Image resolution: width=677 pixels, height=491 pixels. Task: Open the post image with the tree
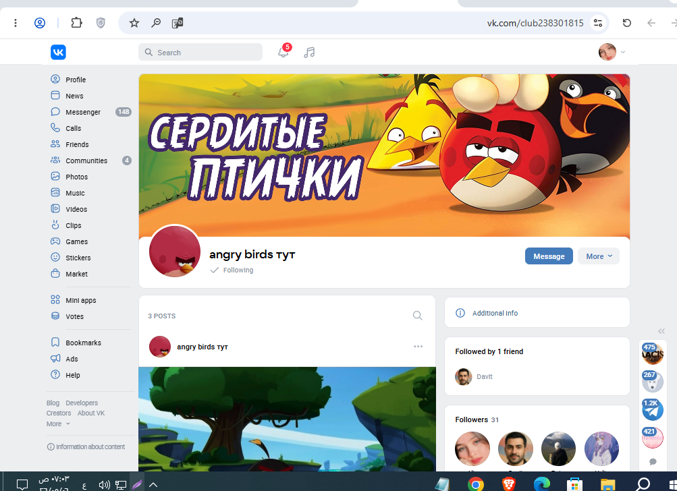(287, 419)
